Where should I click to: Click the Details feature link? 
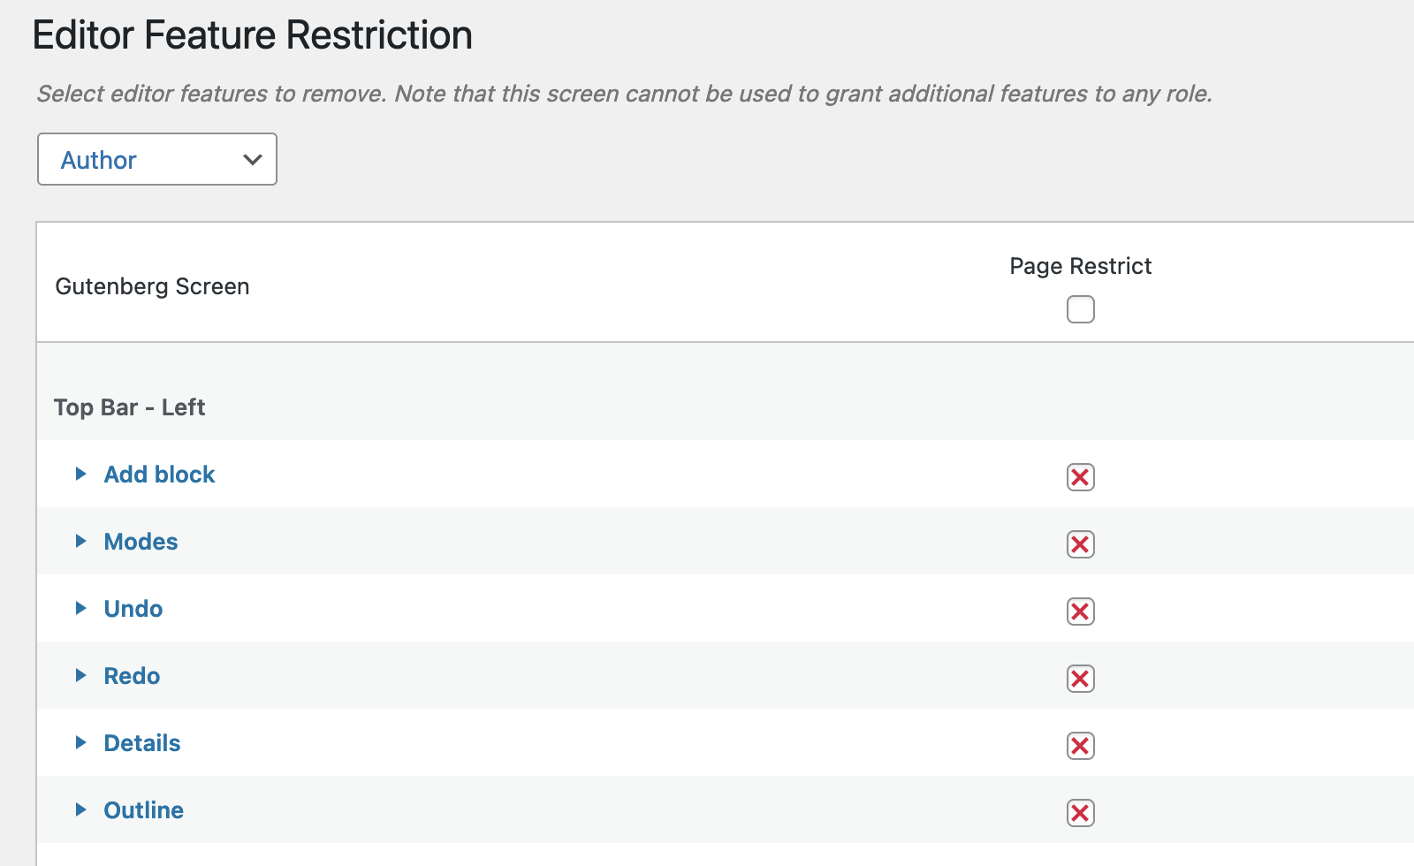(x=142, y=743)
